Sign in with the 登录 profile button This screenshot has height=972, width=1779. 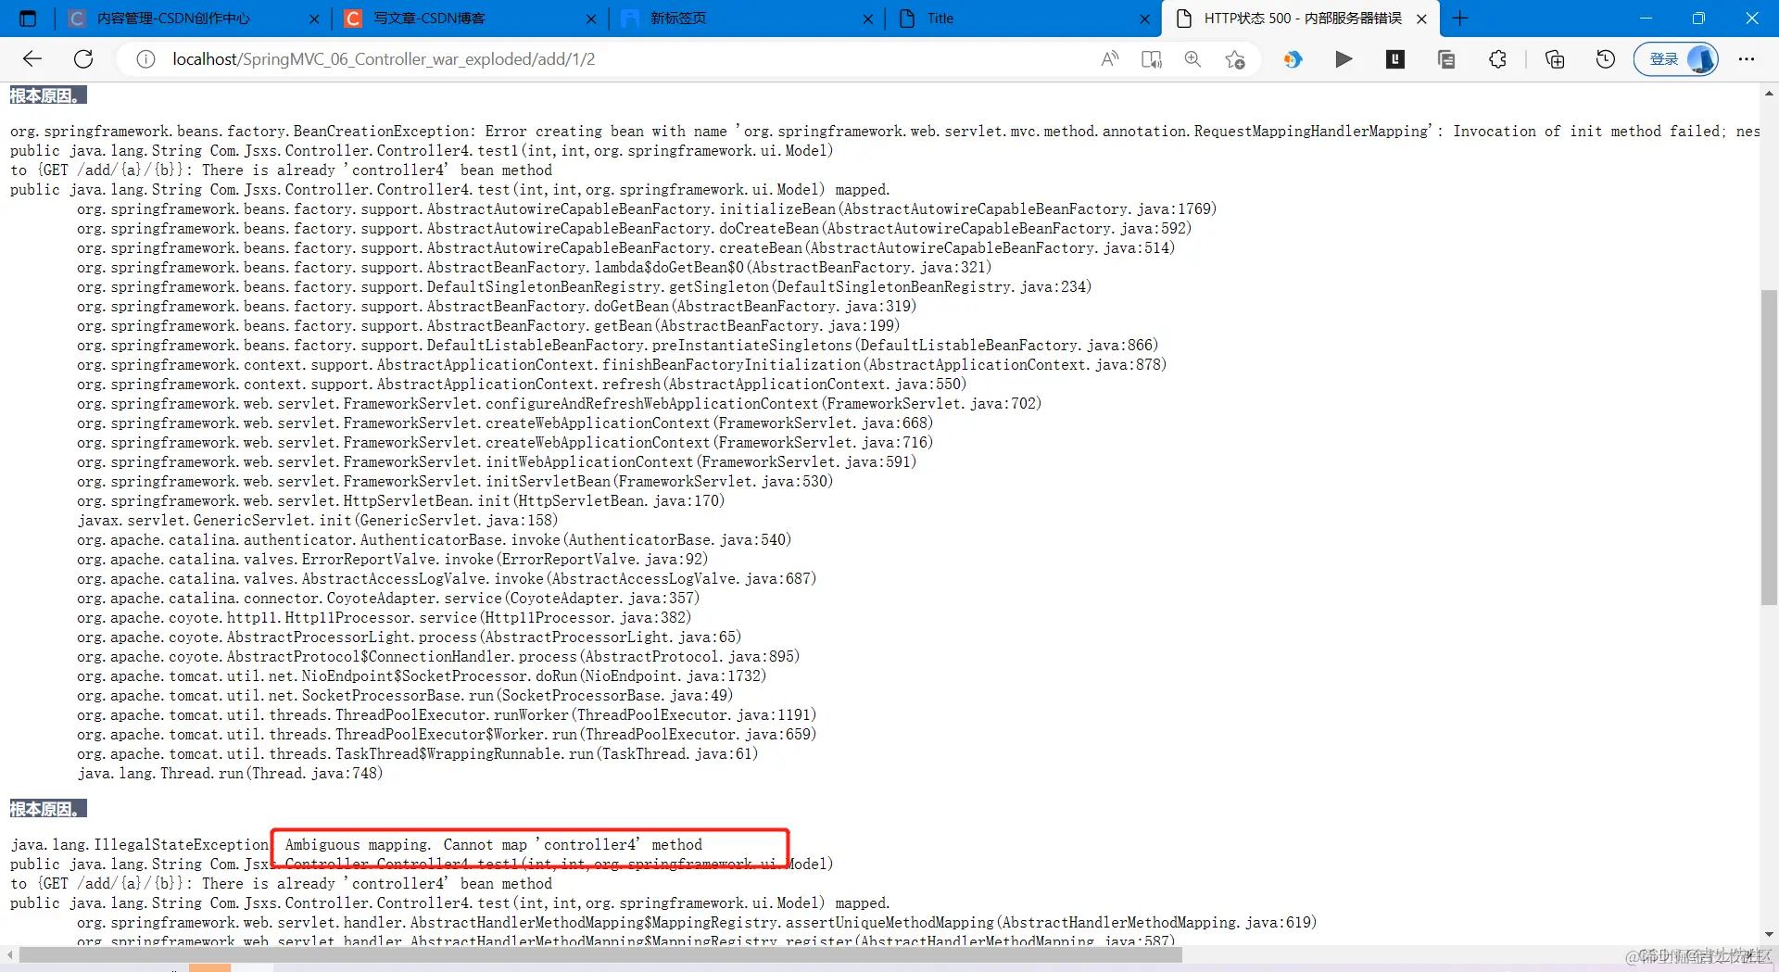coord(1675,59)
